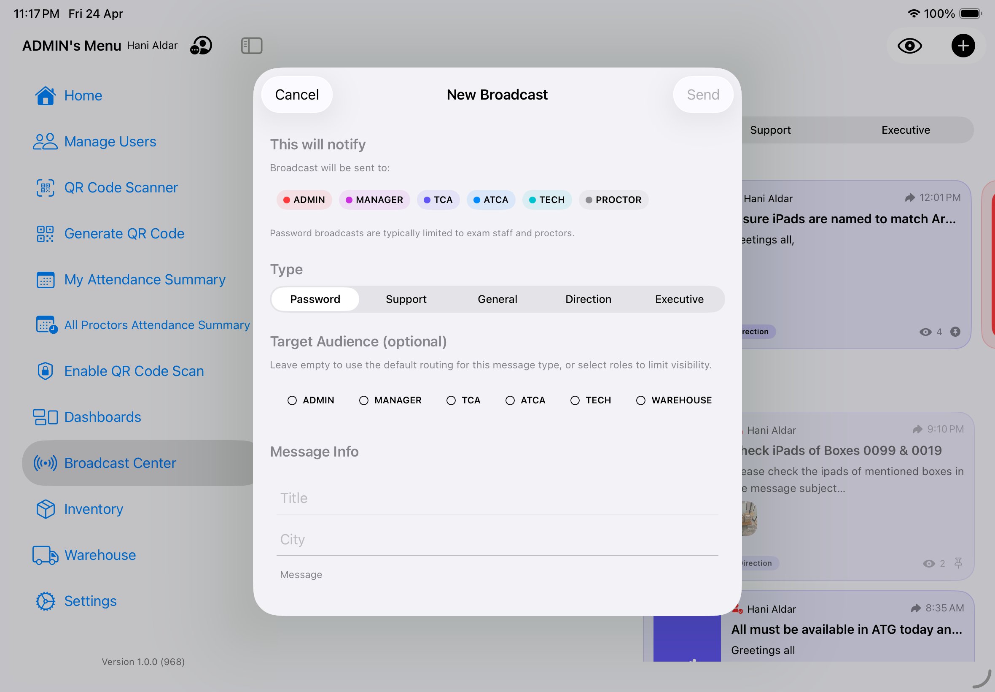Select the WAREHOUSE target audience radio
Screen dimensions: 995x692
(641, 400)
